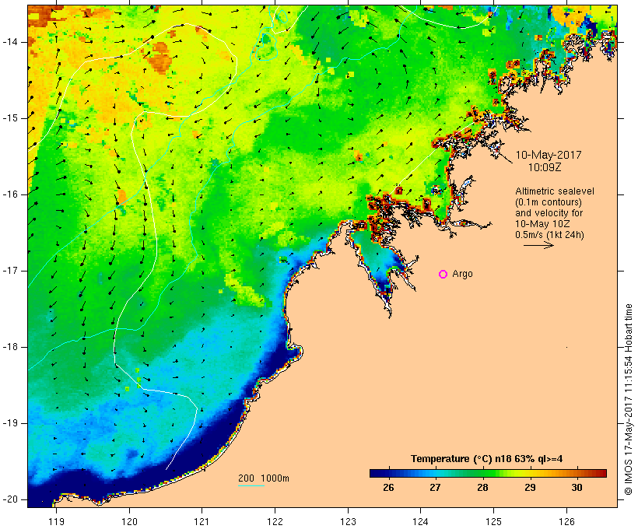Click longitude axis label '120'
This screenshot has height=529, width=638.
(x=129, y=522)
